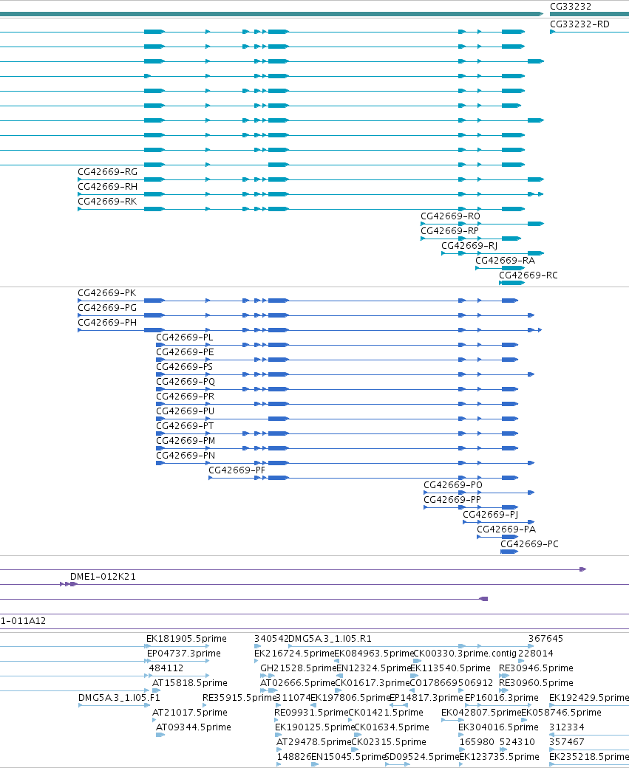Viewport: 629px width, 768px height.
Task: Select the CG42669-PK CDS label
Action: coord(107,293)
